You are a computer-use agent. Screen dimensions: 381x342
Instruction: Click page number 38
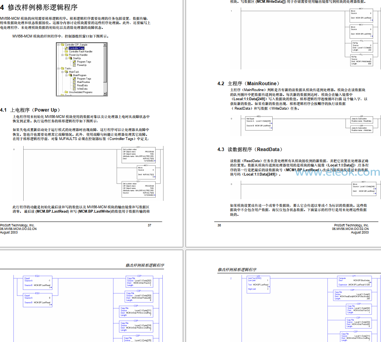pos(219,225)
